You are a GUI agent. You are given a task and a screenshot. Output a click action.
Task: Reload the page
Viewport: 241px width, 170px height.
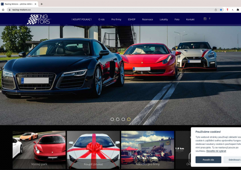point(4,10)
